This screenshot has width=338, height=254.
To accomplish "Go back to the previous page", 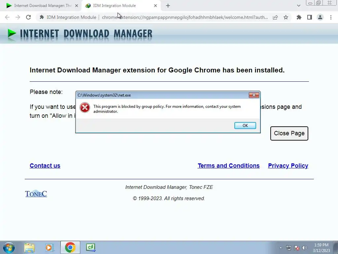I will pos(7,17).
